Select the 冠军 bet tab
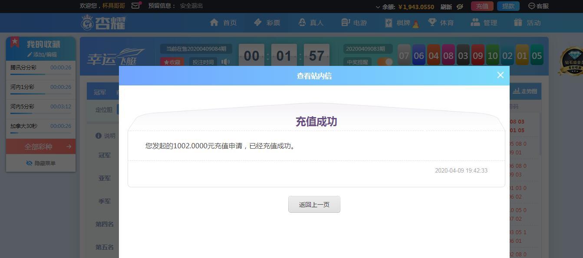This screenshot has height=258, width=583. click(100, 92)
